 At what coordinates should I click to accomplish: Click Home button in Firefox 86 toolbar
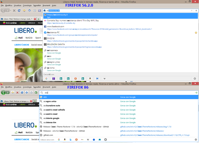click(13, 92)
